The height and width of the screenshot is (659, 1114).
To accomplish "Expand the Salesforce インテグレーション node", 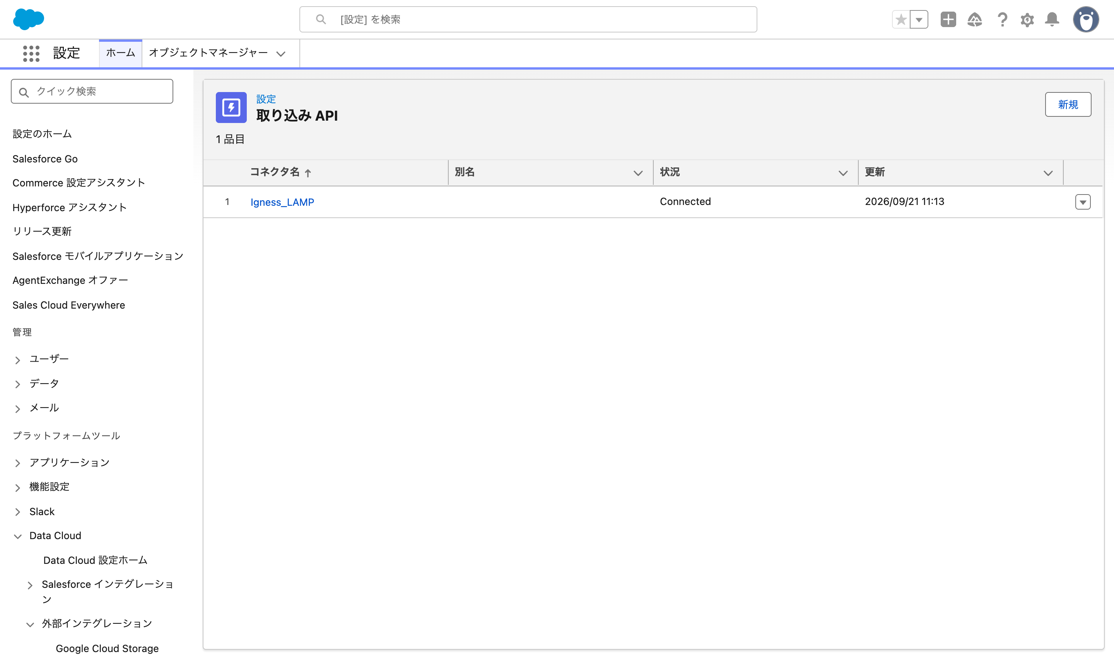I will (x=30, y=585).
